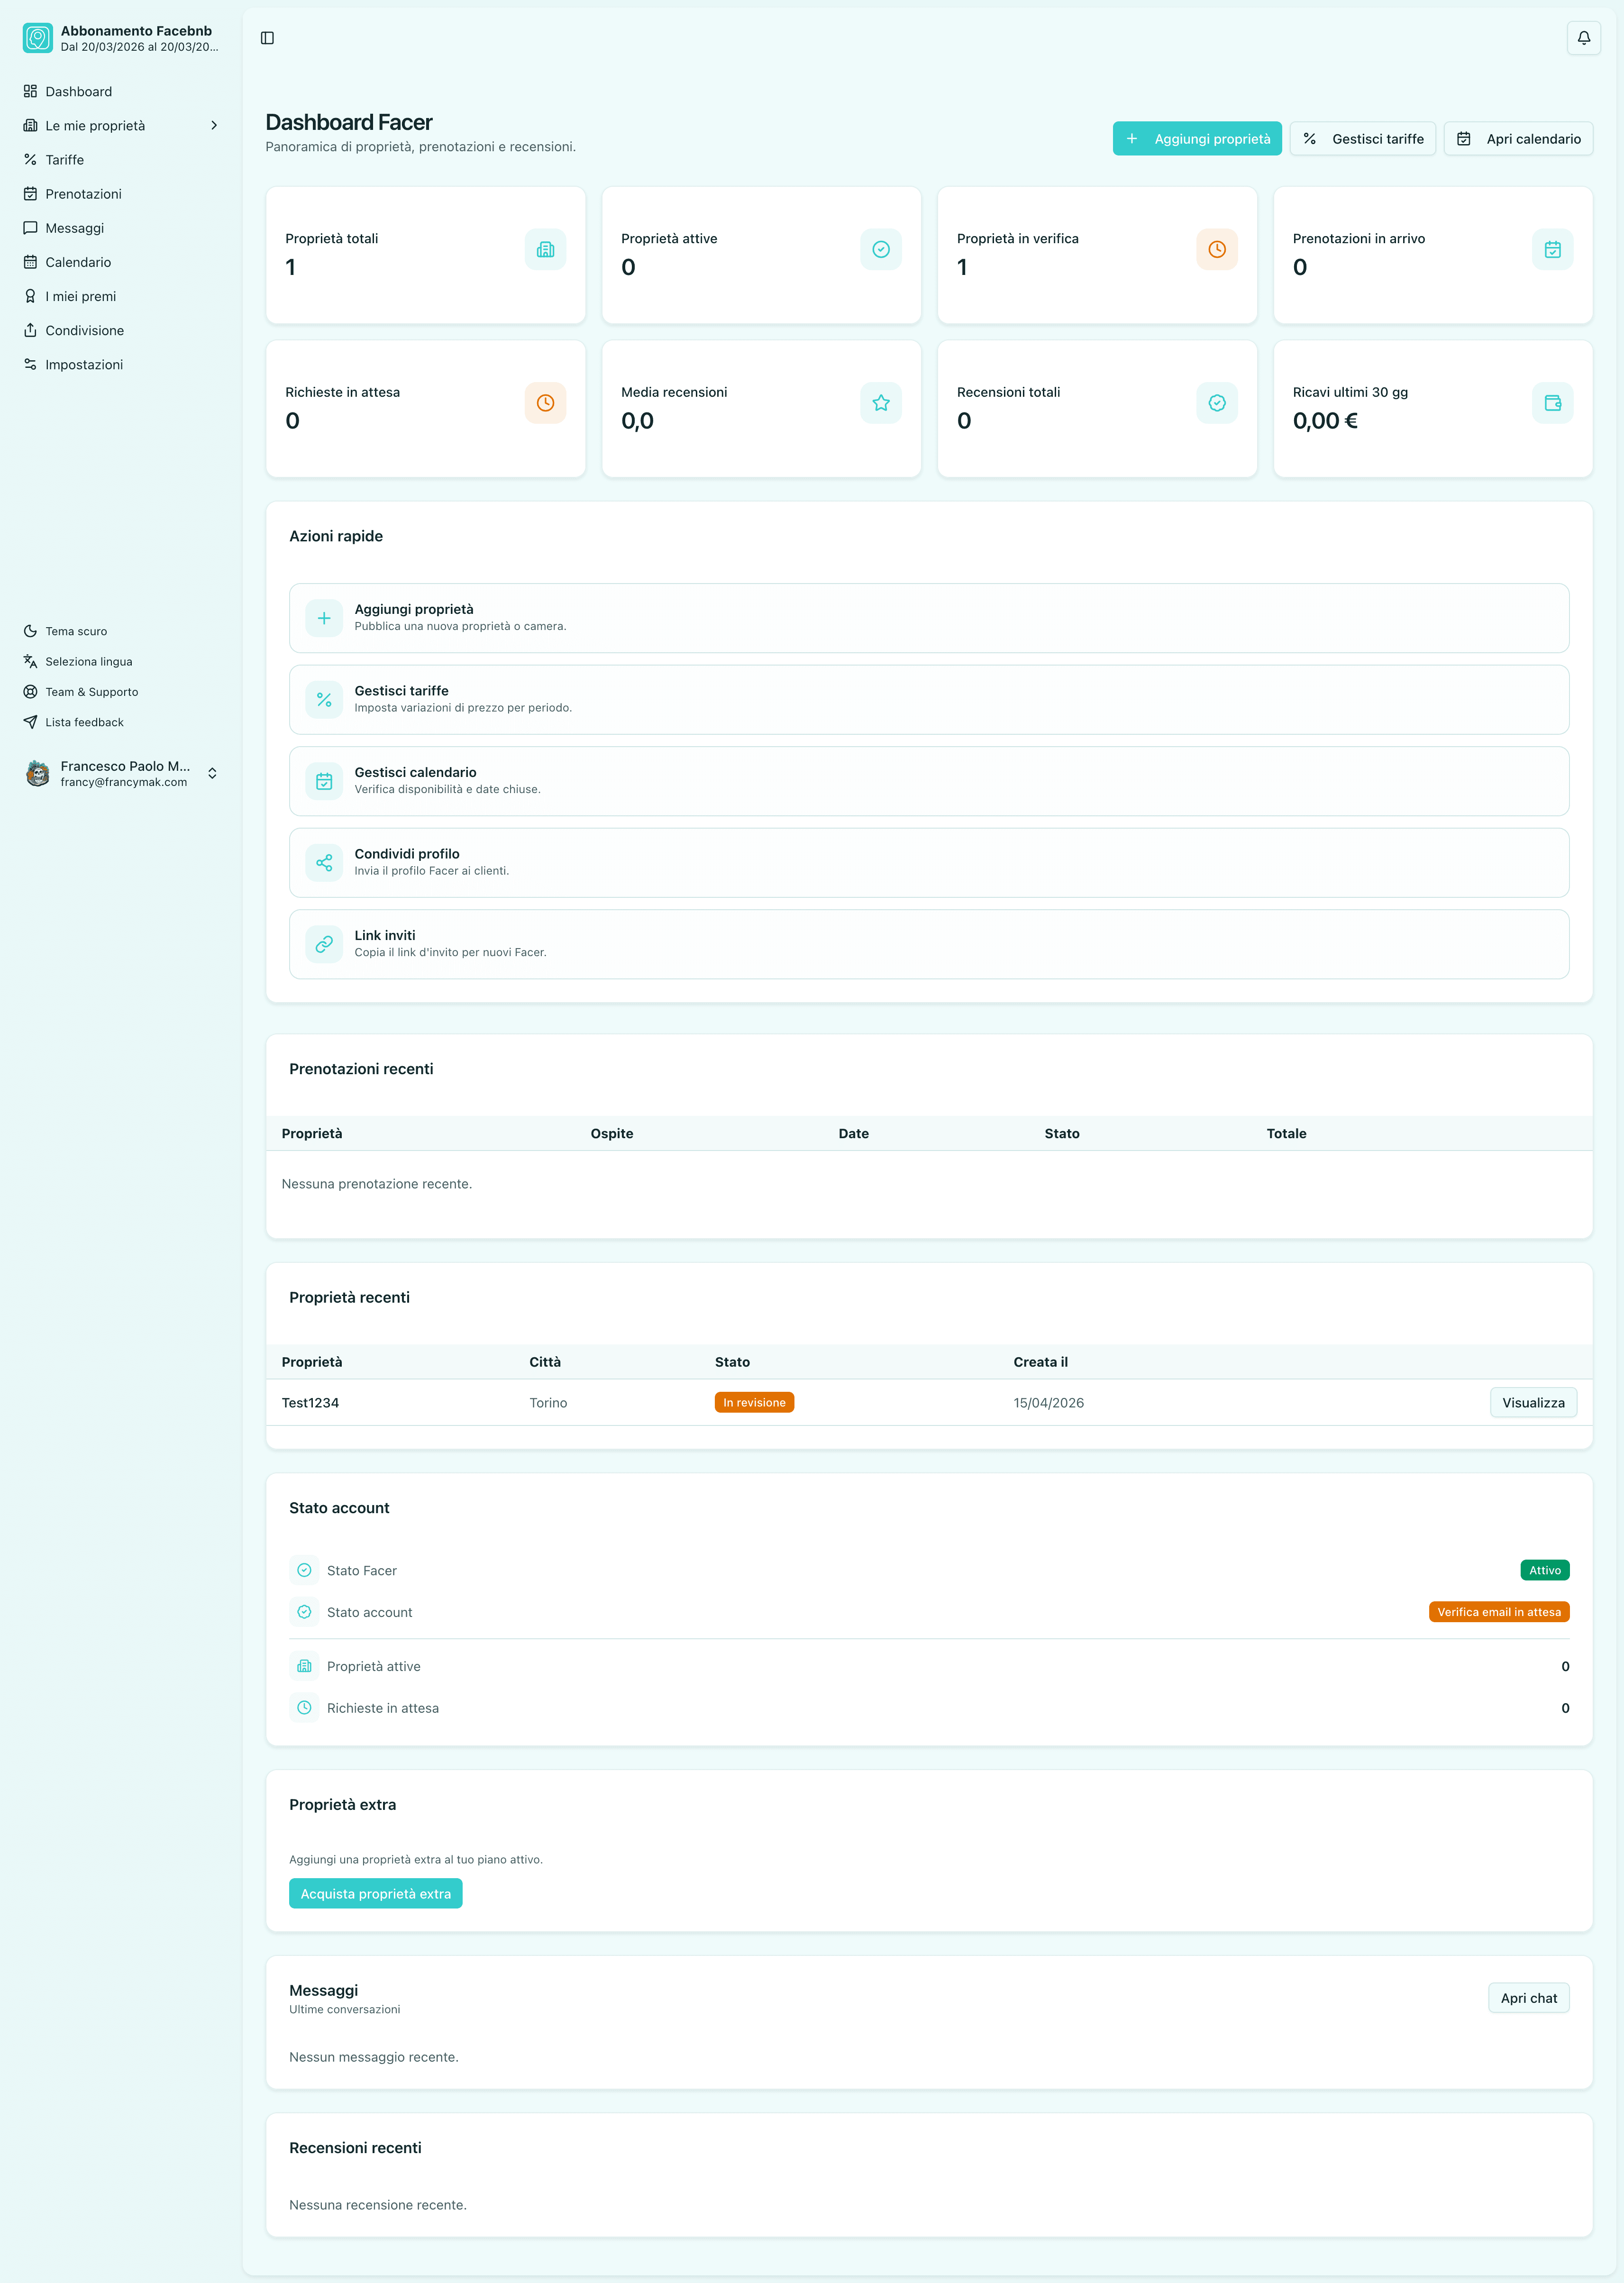Click the Abbonamento Facebnb subscription header
Viewport: 1624px width, 2283px height.
[x=121, y=38]
